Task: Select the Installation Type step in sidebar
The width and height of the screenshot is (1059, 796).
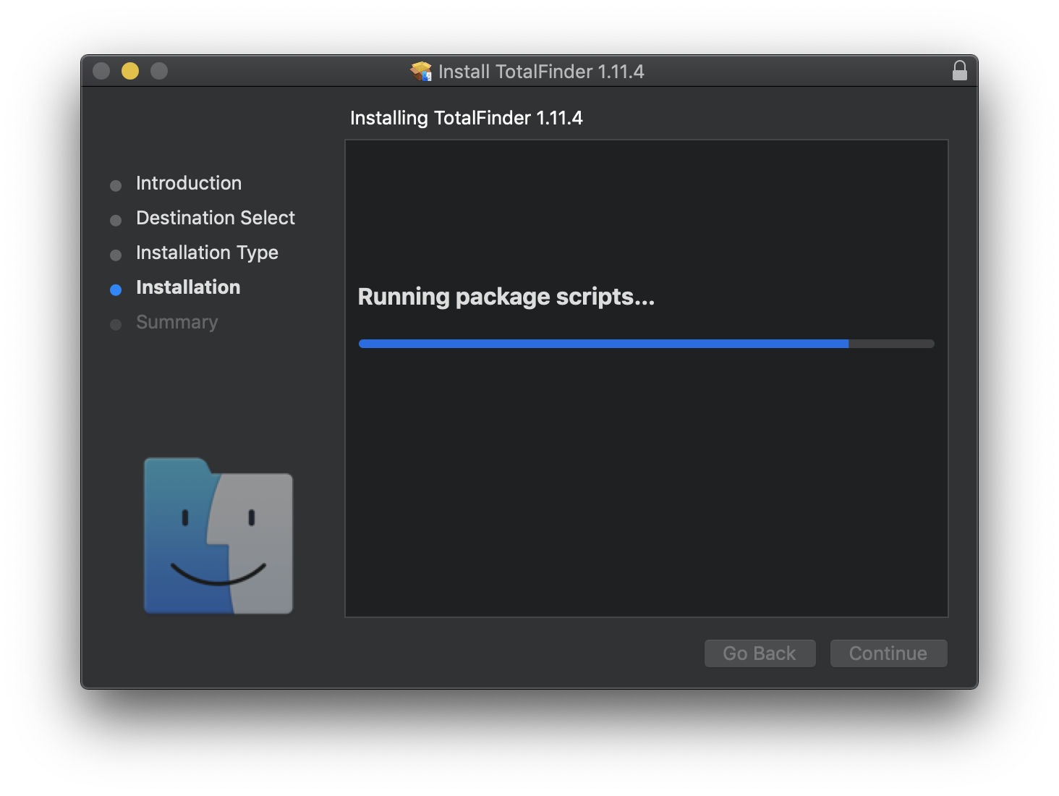Action: (207, 253)
